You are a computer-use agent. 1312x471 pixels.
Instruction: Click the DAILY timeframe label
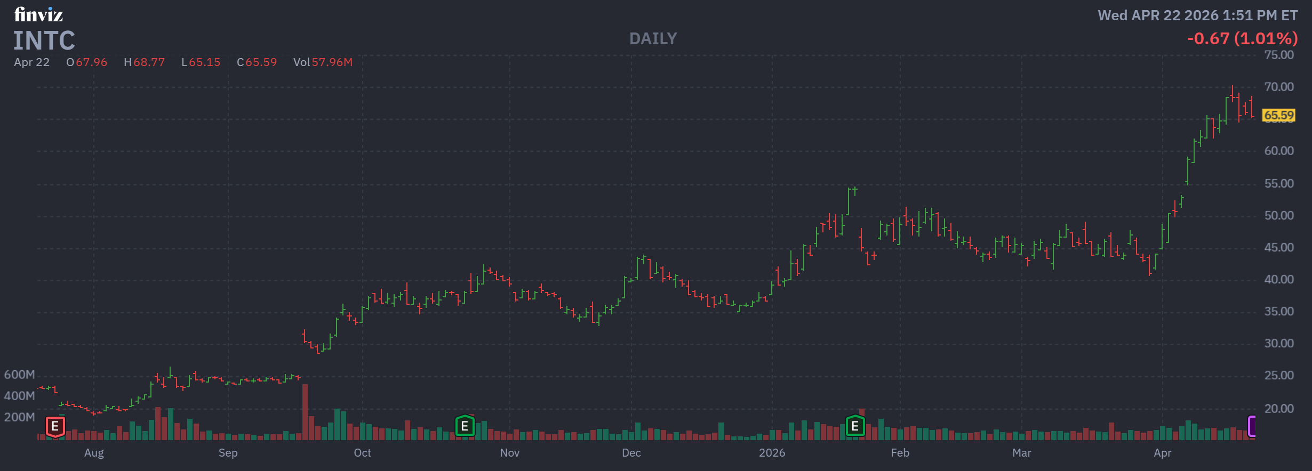pyautogui.click(x=653, y=39)
